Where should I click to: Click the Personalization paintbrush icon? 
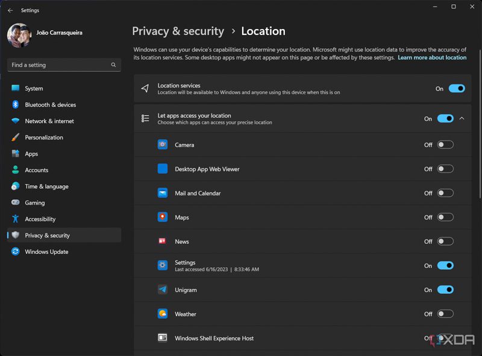pos(16,138)
